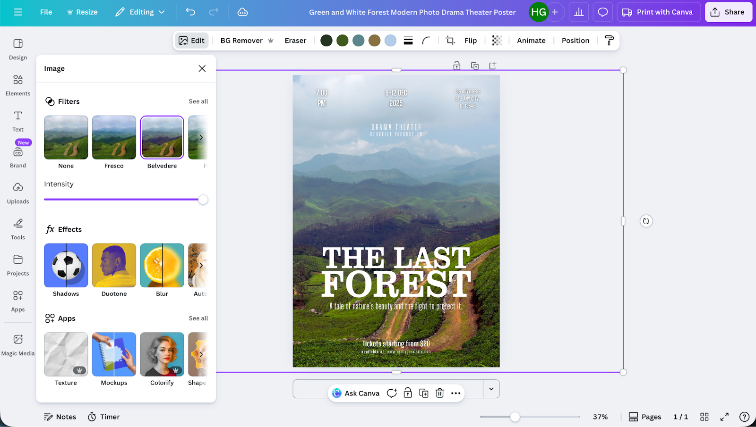Open the Magic Media panel
This screenshot has width=756, height=427.
pyautogui.click(x=17, y=344)
